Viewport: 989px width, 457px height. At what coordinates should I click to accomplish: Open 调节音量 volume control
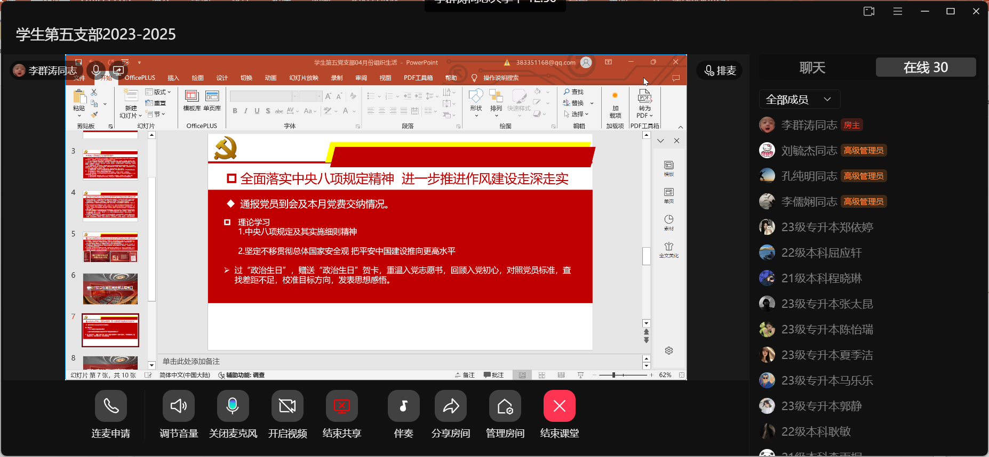(x=179, y=406)
